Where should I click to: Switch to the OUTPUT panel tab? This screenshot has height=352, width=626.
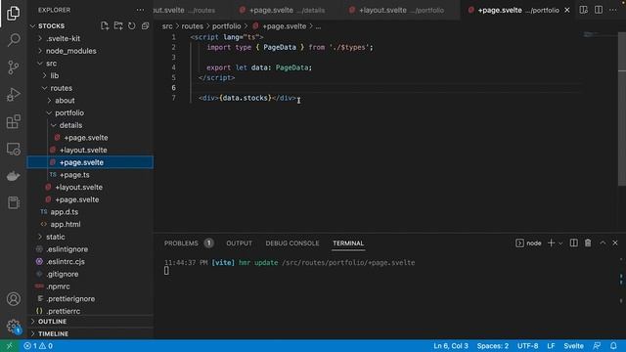pyautogui.click(x=239, y=243)
